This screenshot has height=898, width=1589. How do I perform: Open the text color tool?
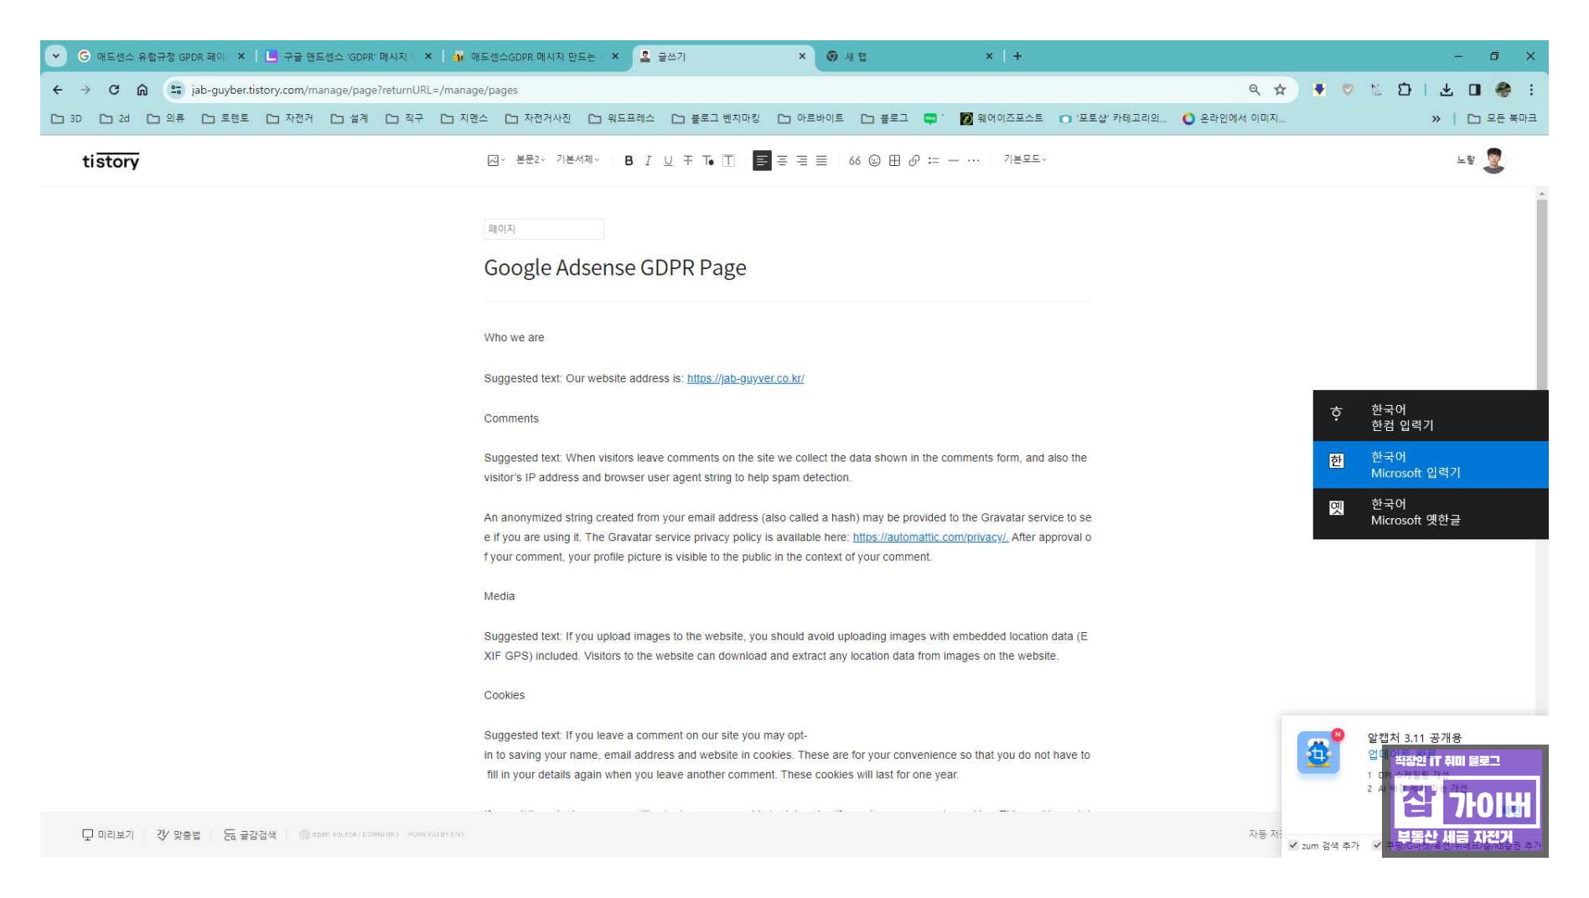(708, 160)
